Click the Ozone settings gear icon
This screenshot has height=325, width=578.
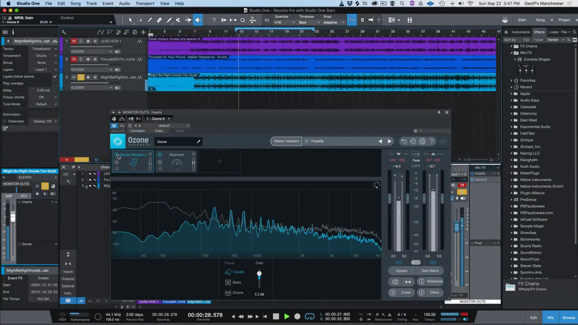pyautogui.click(x=422, y=141)
